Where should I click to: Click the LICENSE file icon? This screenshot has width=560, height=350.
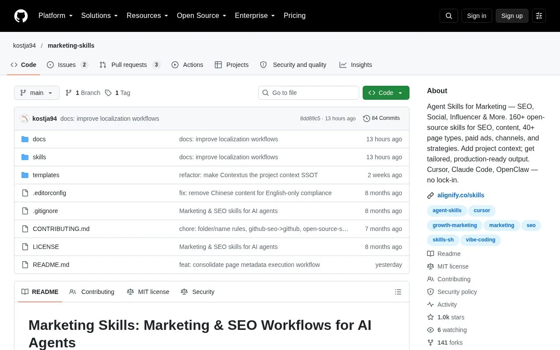25,247
